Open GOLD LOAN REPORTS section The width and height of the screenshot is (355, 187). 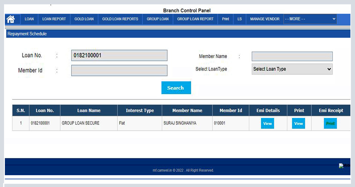click(x=120, y=19)
